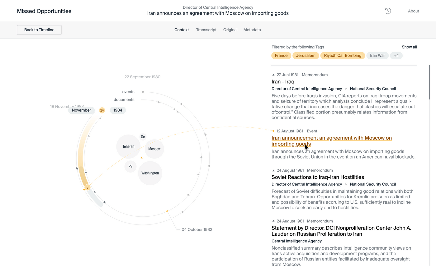This screenshot has height=272, width=436.
Task: Open the 1984 year selector
Action: coord(118,110)
